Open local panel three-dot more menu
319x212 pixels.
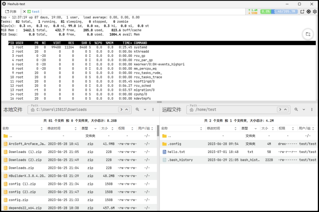pyautogui.click(x=153, y=110)
